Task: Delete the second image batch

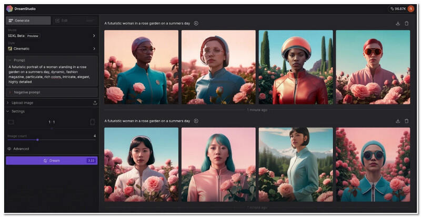Action: coord(406,121)
